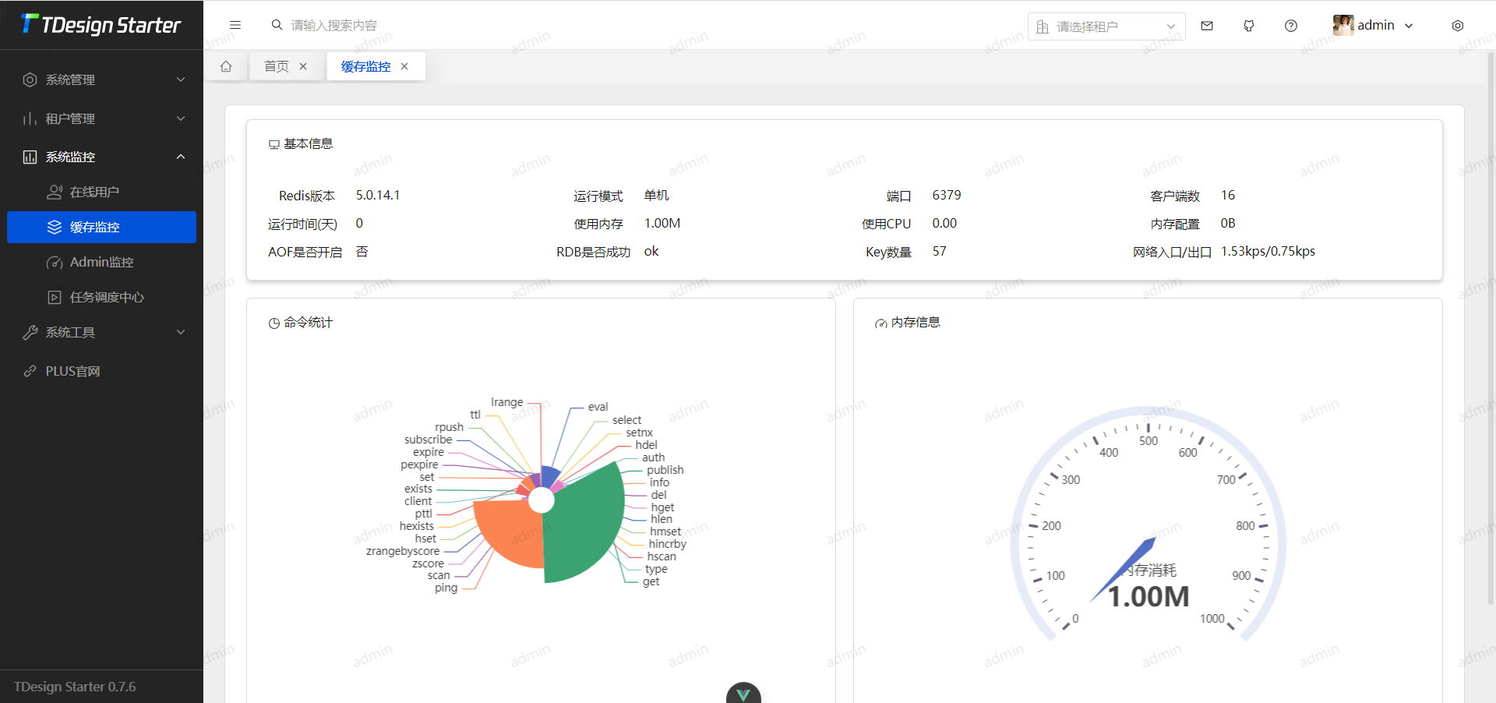
Task: Open the settings gear icon
Action: click(1457, 25)
